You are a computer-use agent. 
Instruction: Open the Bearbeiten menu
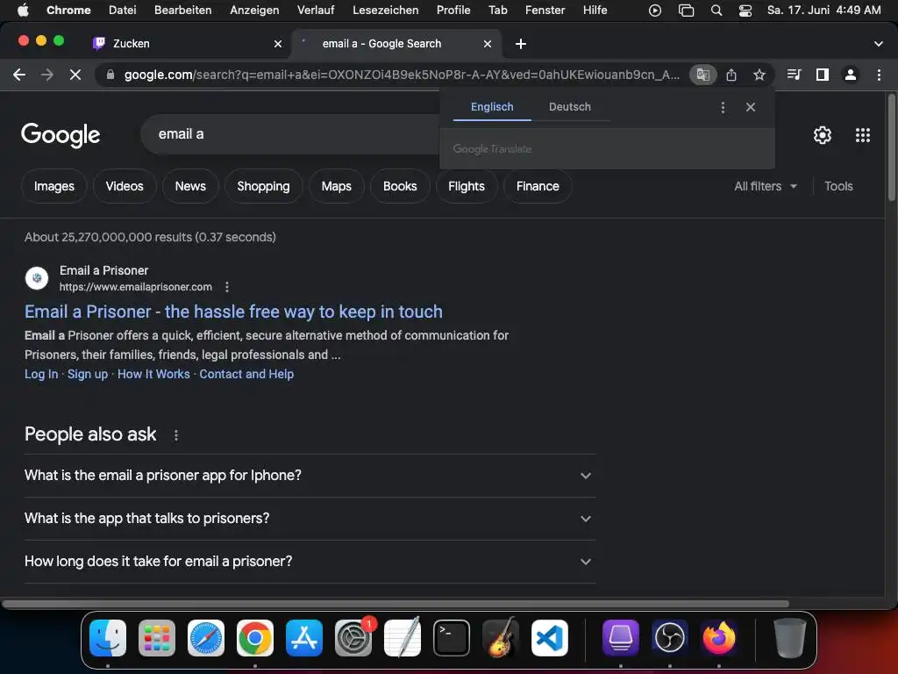coord(182,11)
